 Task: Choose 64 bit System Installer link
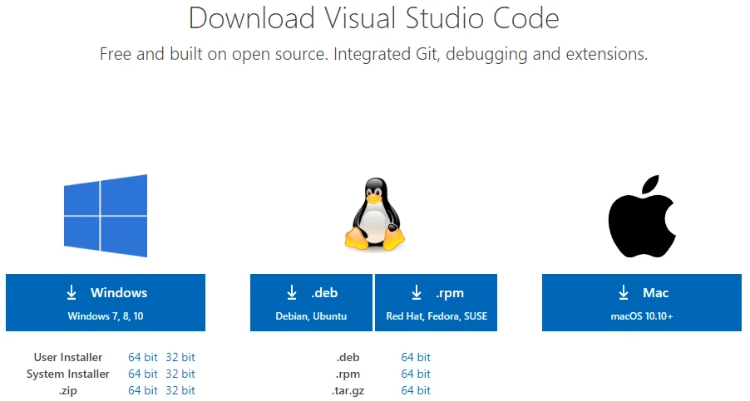pos(142,374)
